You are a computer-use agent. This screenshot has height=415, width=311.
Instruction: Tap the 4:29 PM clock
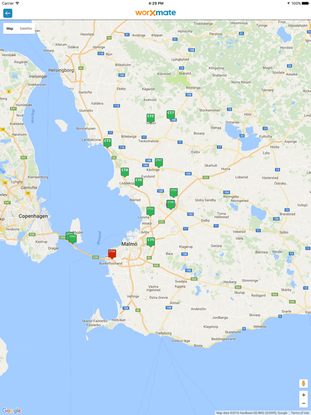click(x=155, y=3)
